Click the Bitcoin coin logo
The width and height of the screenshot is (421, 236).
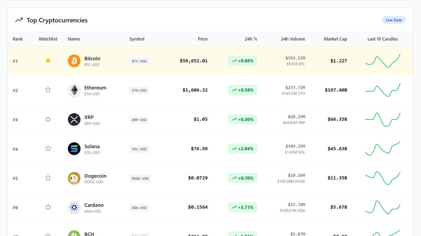pyautogui.click(x=74, y=61)
